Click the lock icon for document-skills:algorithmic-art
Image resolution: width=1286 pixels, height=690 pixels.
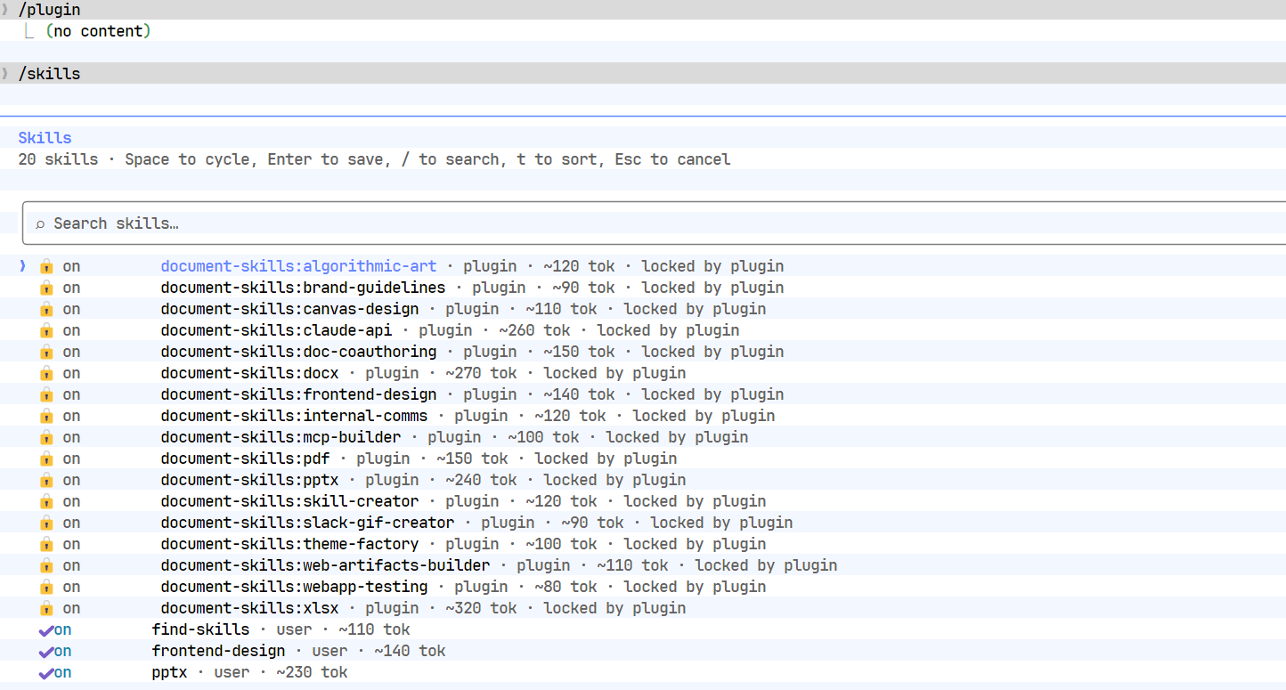[x=46, y=266]
